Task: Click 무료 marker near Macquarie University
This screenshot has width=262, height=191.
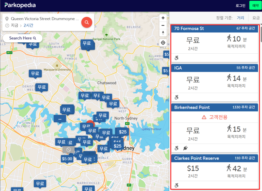Action: pos(35,73)
